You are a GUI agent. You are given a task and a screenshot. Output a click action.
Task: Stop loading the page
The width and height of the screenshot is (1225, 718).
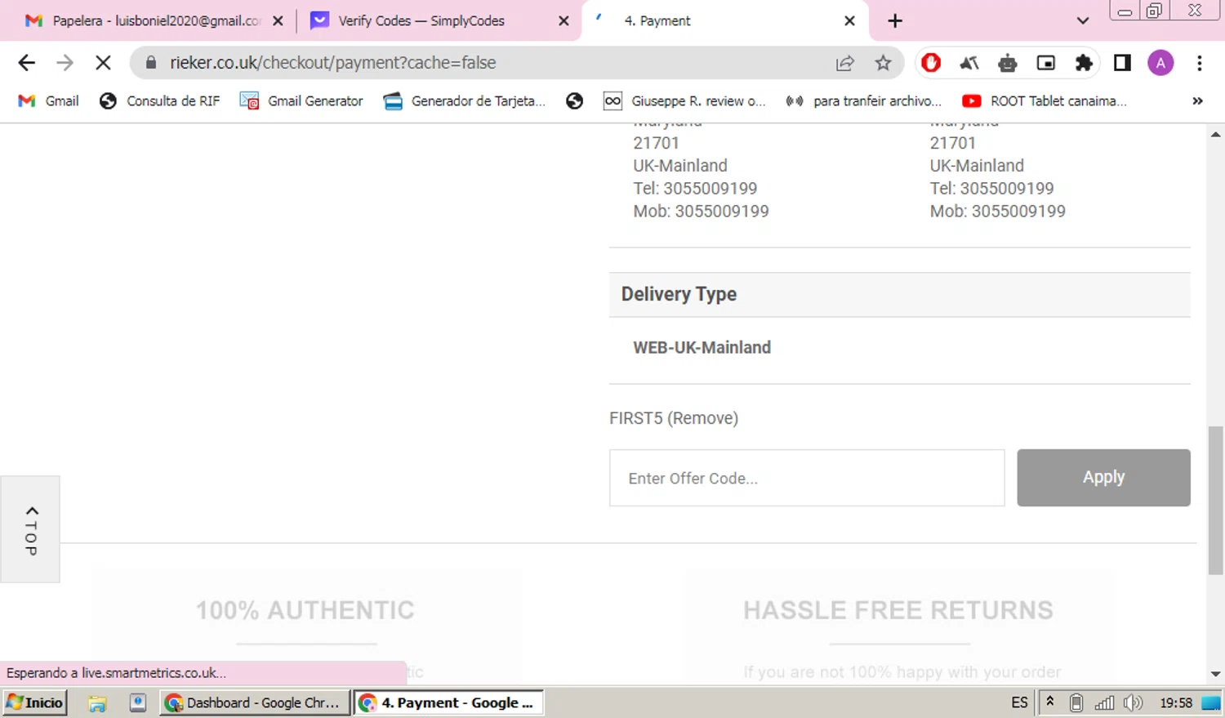[x=103, y=63]
